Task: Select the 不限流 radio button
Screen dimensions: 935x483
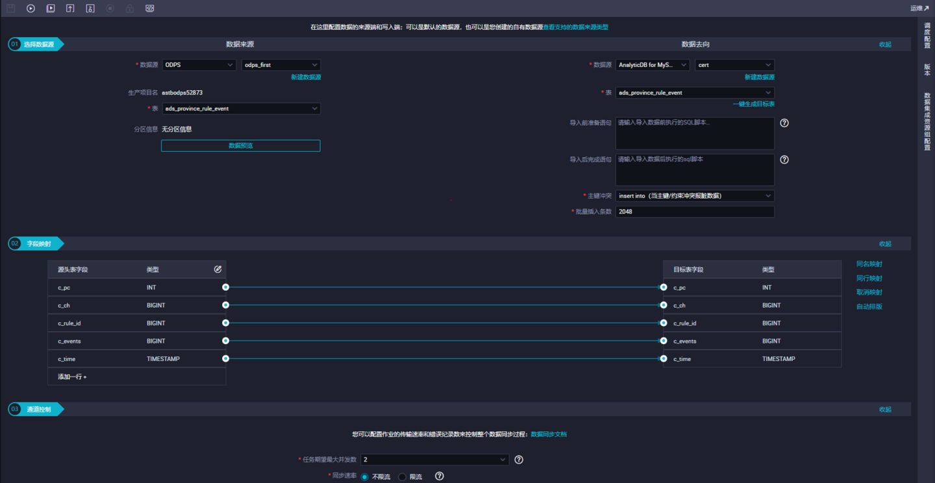Action: pyautogui.click(x=364, y=477)
